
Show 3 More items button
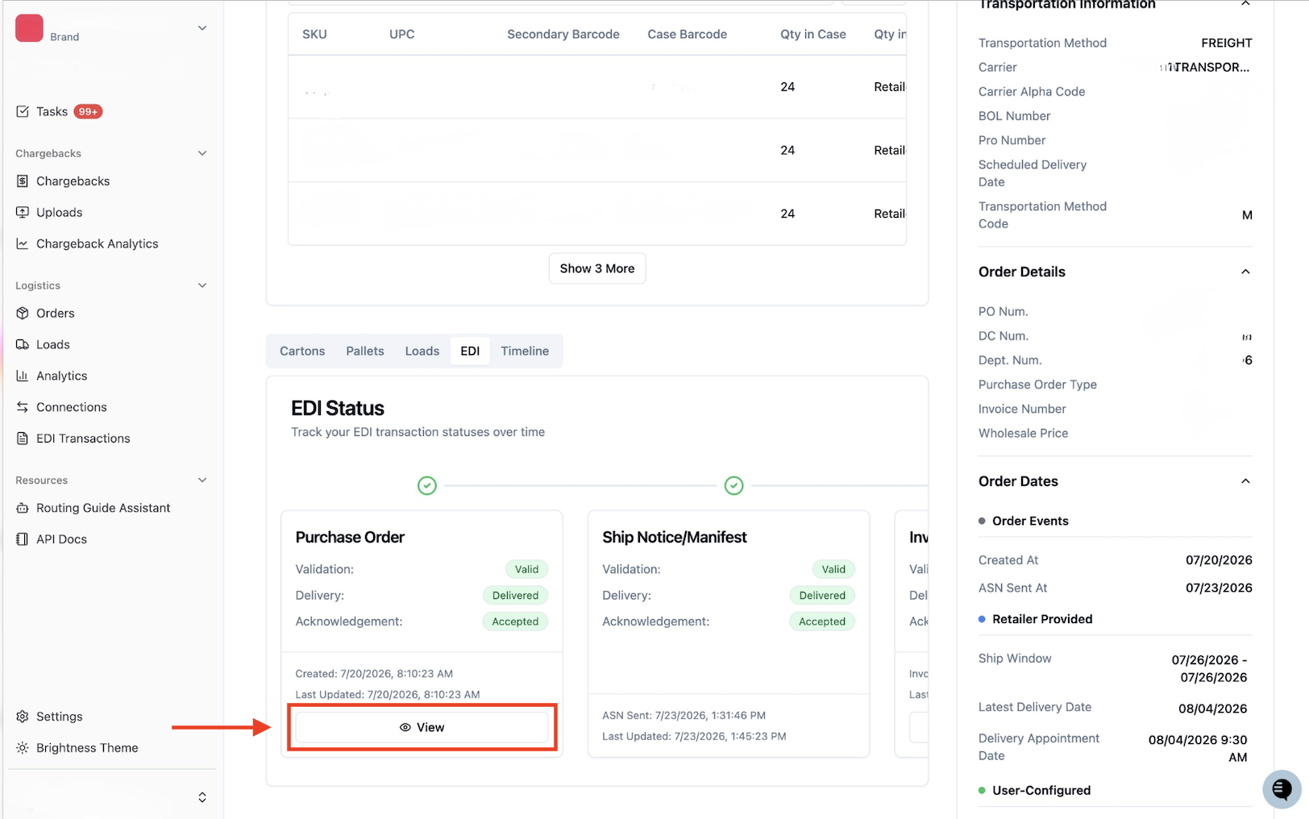click(597, 268)
